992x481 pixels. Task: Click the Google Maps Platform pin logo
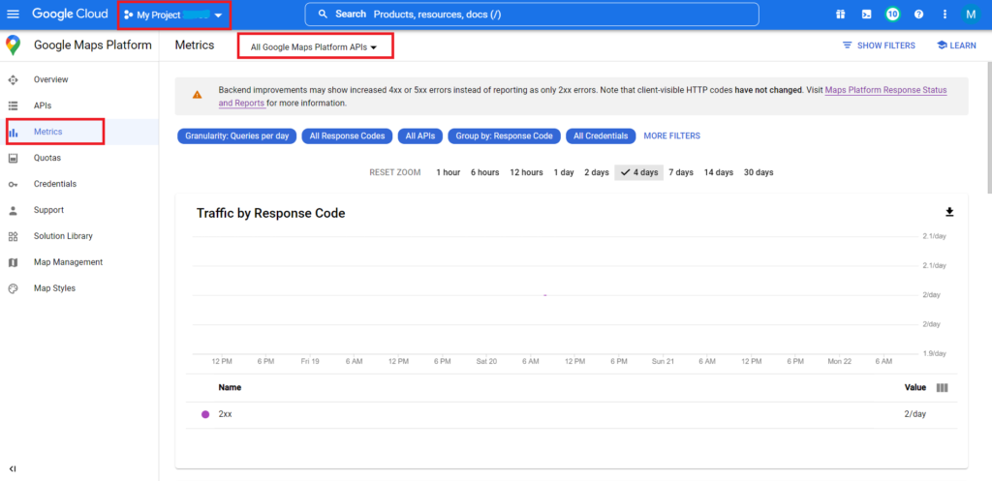click(x=13, y=45)
